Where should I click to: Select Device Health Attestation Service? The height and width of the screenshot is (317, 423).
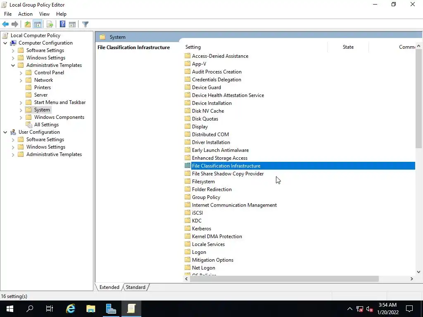pos(228,95)
